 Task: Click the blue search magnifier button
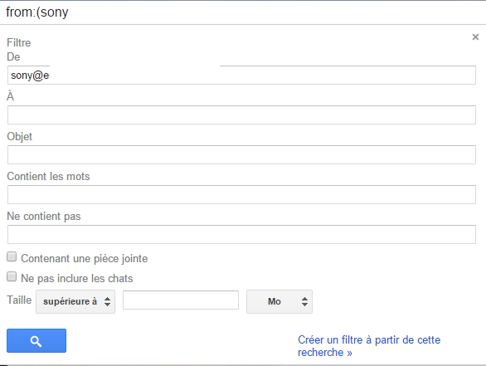[x=36, y=340]
